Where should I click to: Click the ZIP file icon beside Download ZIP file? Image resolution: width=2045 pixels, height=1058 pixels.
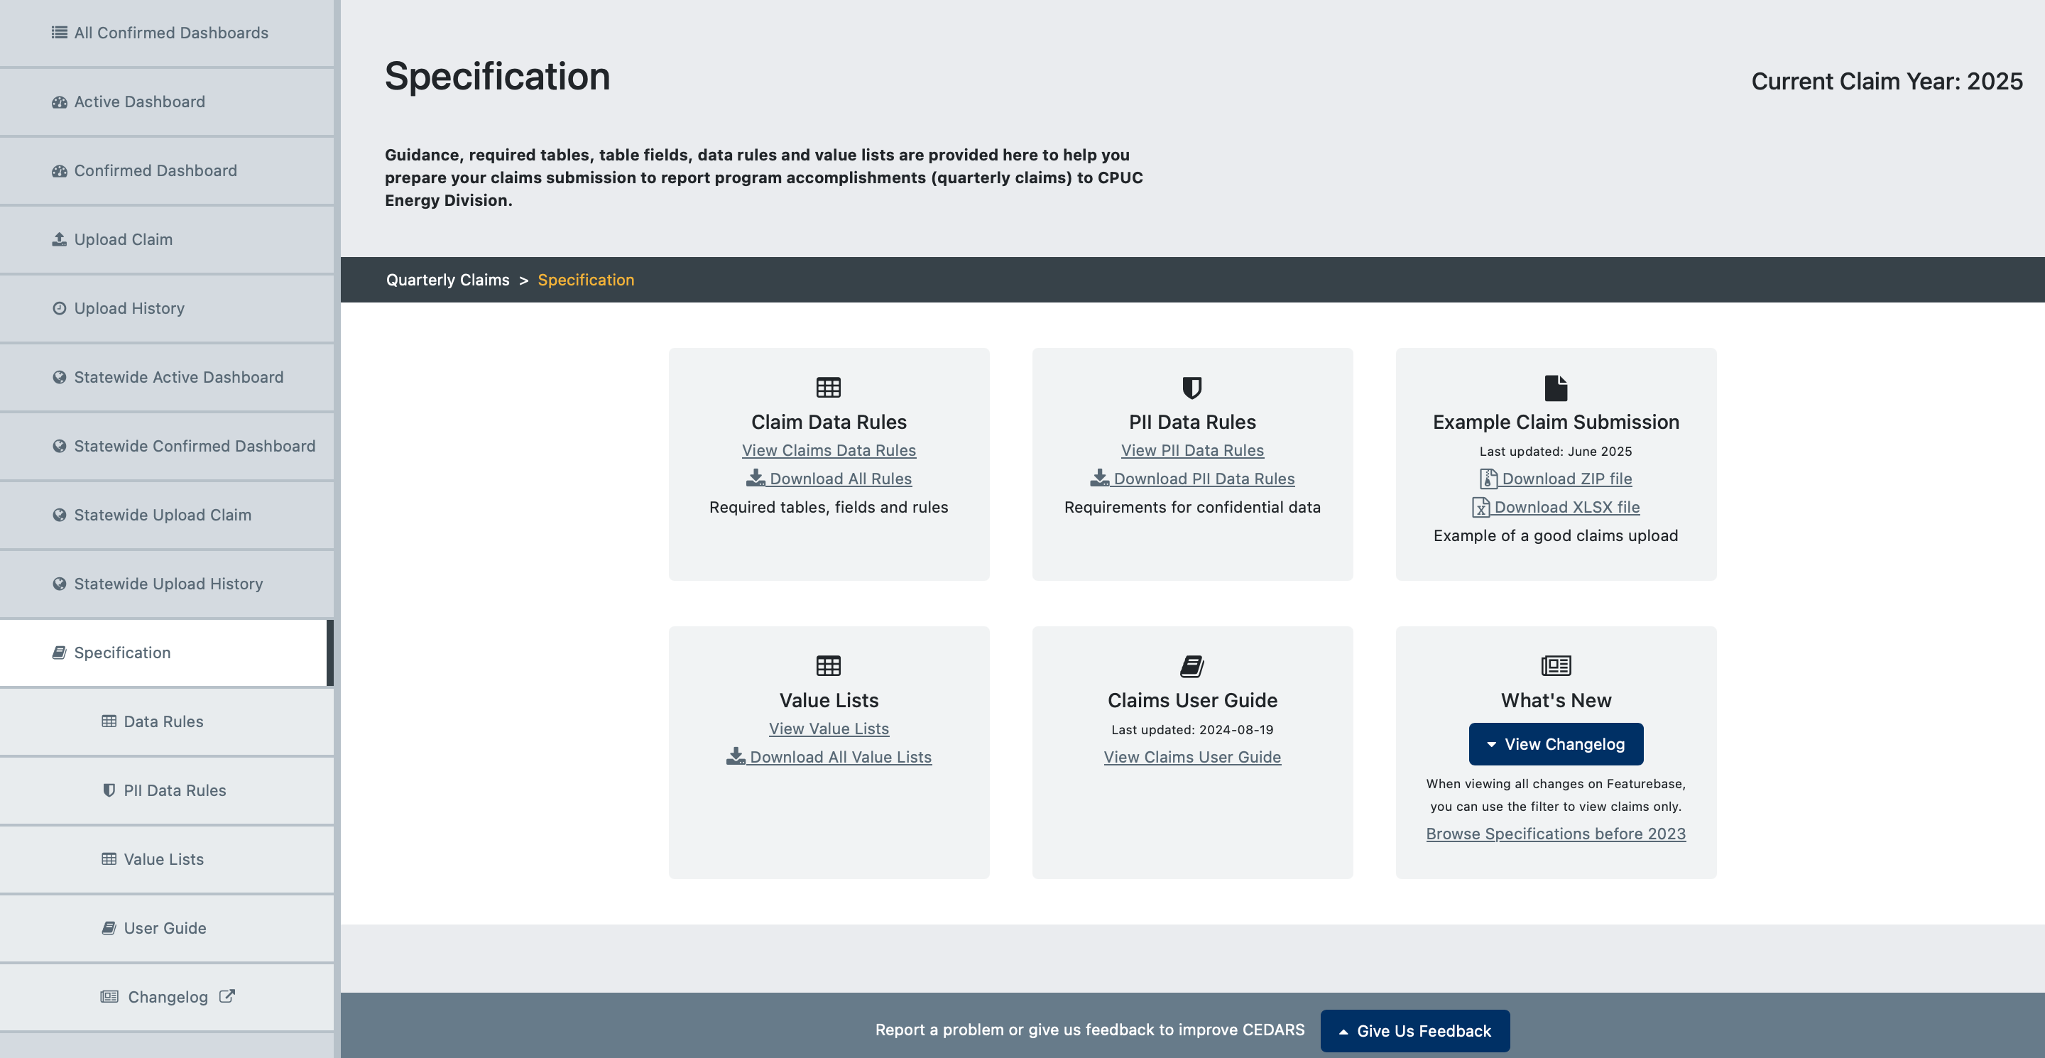[x=1488, y=479]
